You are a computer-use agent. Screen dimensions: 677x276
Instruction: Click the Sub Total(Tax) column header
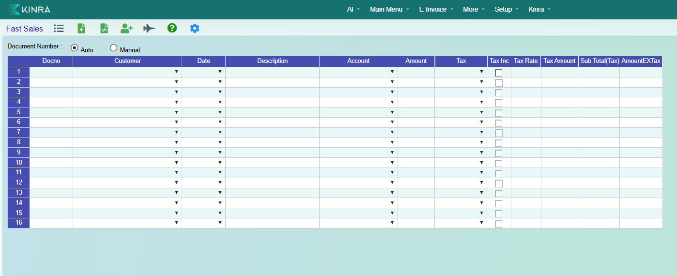600,61
